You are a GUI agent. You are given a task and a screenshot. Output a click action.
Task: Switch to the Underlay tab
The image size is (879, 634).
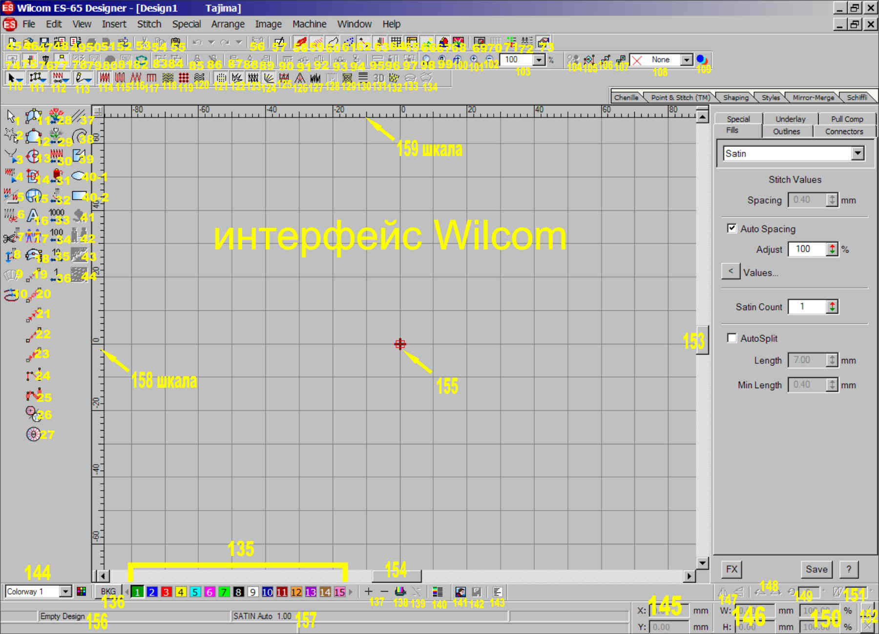point(790,119)
